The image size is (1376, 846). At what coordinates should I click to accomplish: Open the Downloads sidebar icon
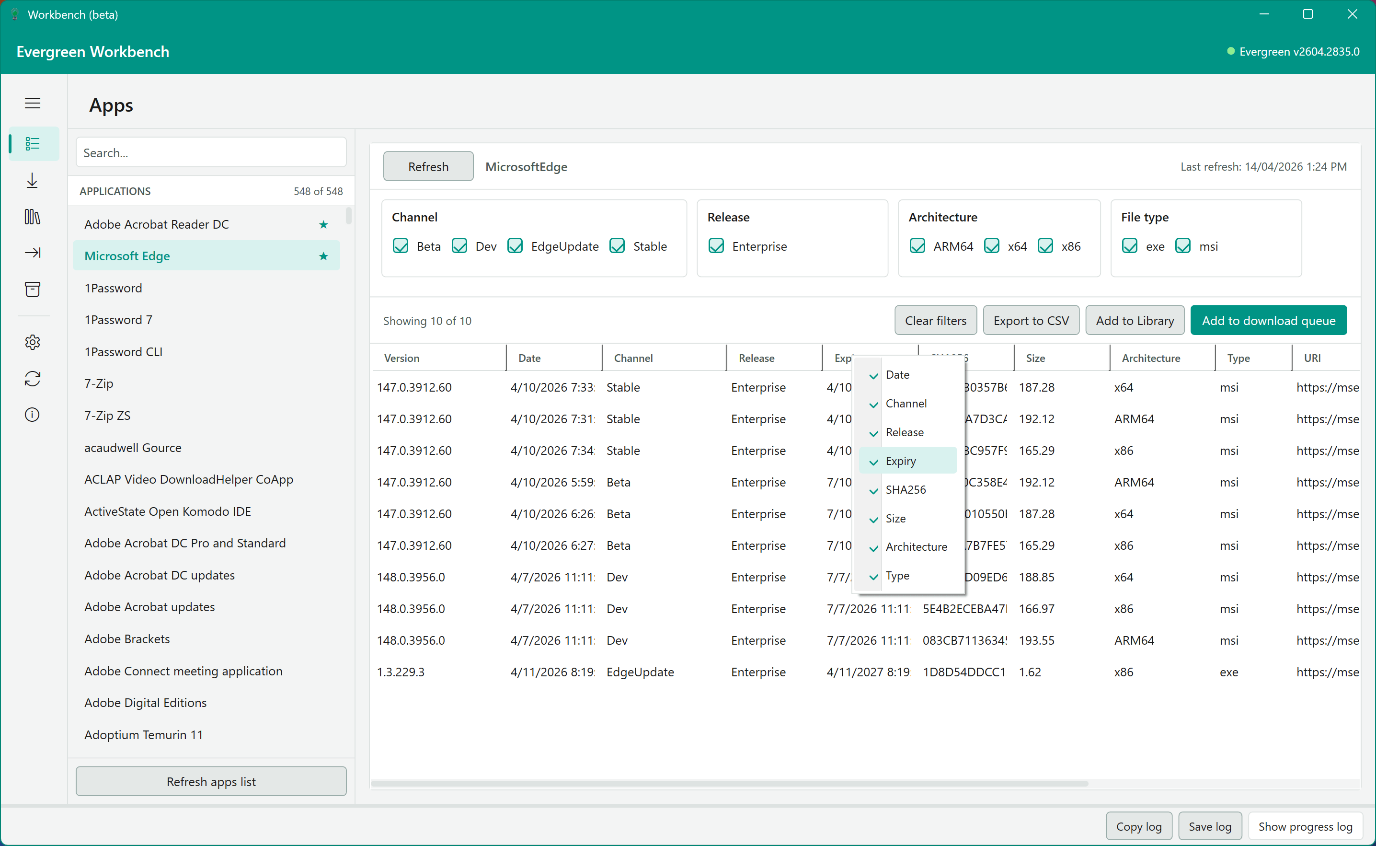(33, 180)
